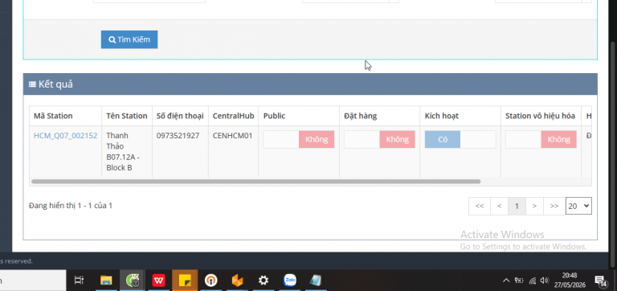Click the CENHCM01 cell
Screen dimensions: 617x291
232,136
